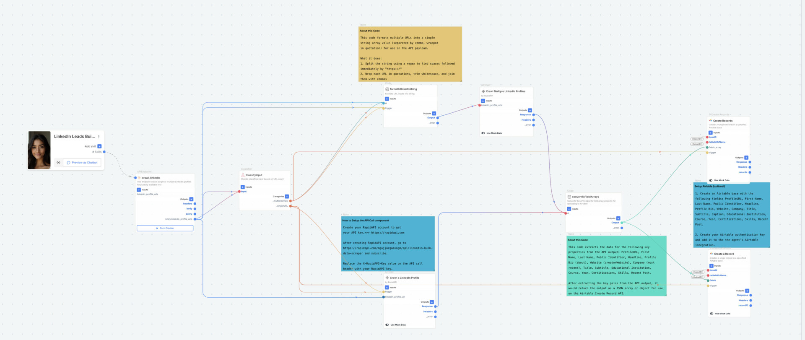Click the code icon of formatURLsIntoString
Viewport: 805px width, 340px height.
(387, 89)
